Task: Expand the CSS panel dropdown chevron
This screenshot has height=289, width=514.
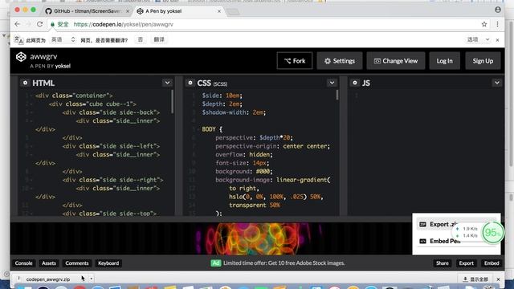Action: point(332,83)
